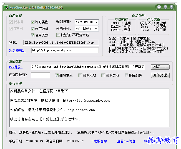This screenshot has height=149, width=181.
Task: Click the 下载黑名单 link
Action: 99,141
